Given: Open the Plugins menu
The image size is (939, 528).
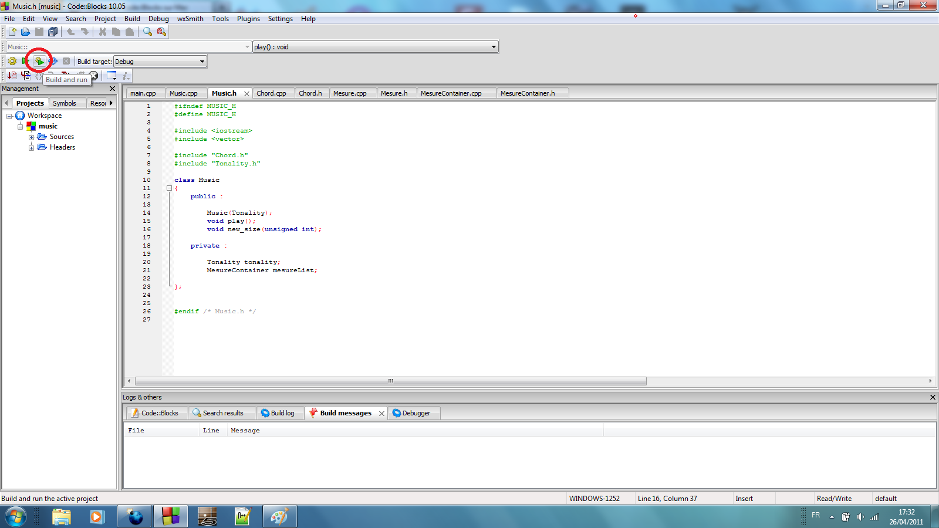Looking at the screenshot, I should click(248, 19).
